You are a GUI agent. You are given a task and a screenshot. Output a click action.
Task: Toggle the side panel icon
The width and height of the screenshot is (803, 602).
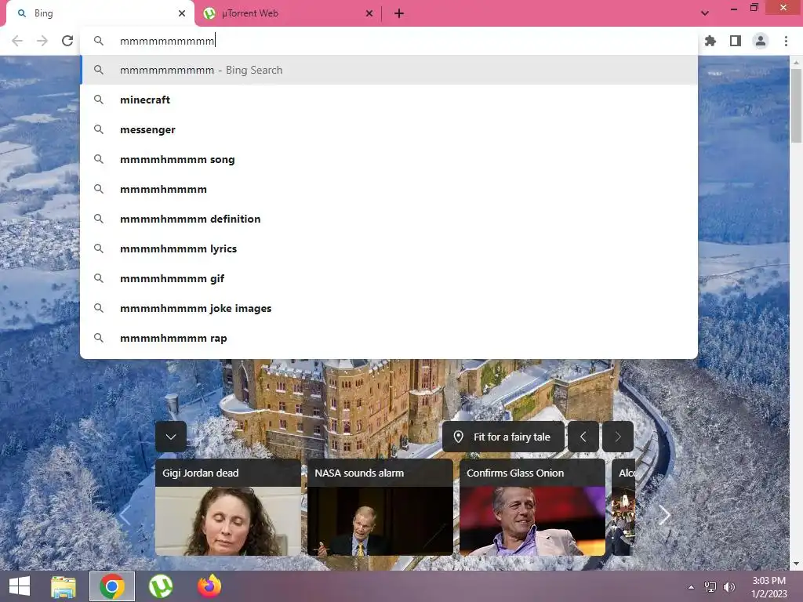(x=736, y=41)
